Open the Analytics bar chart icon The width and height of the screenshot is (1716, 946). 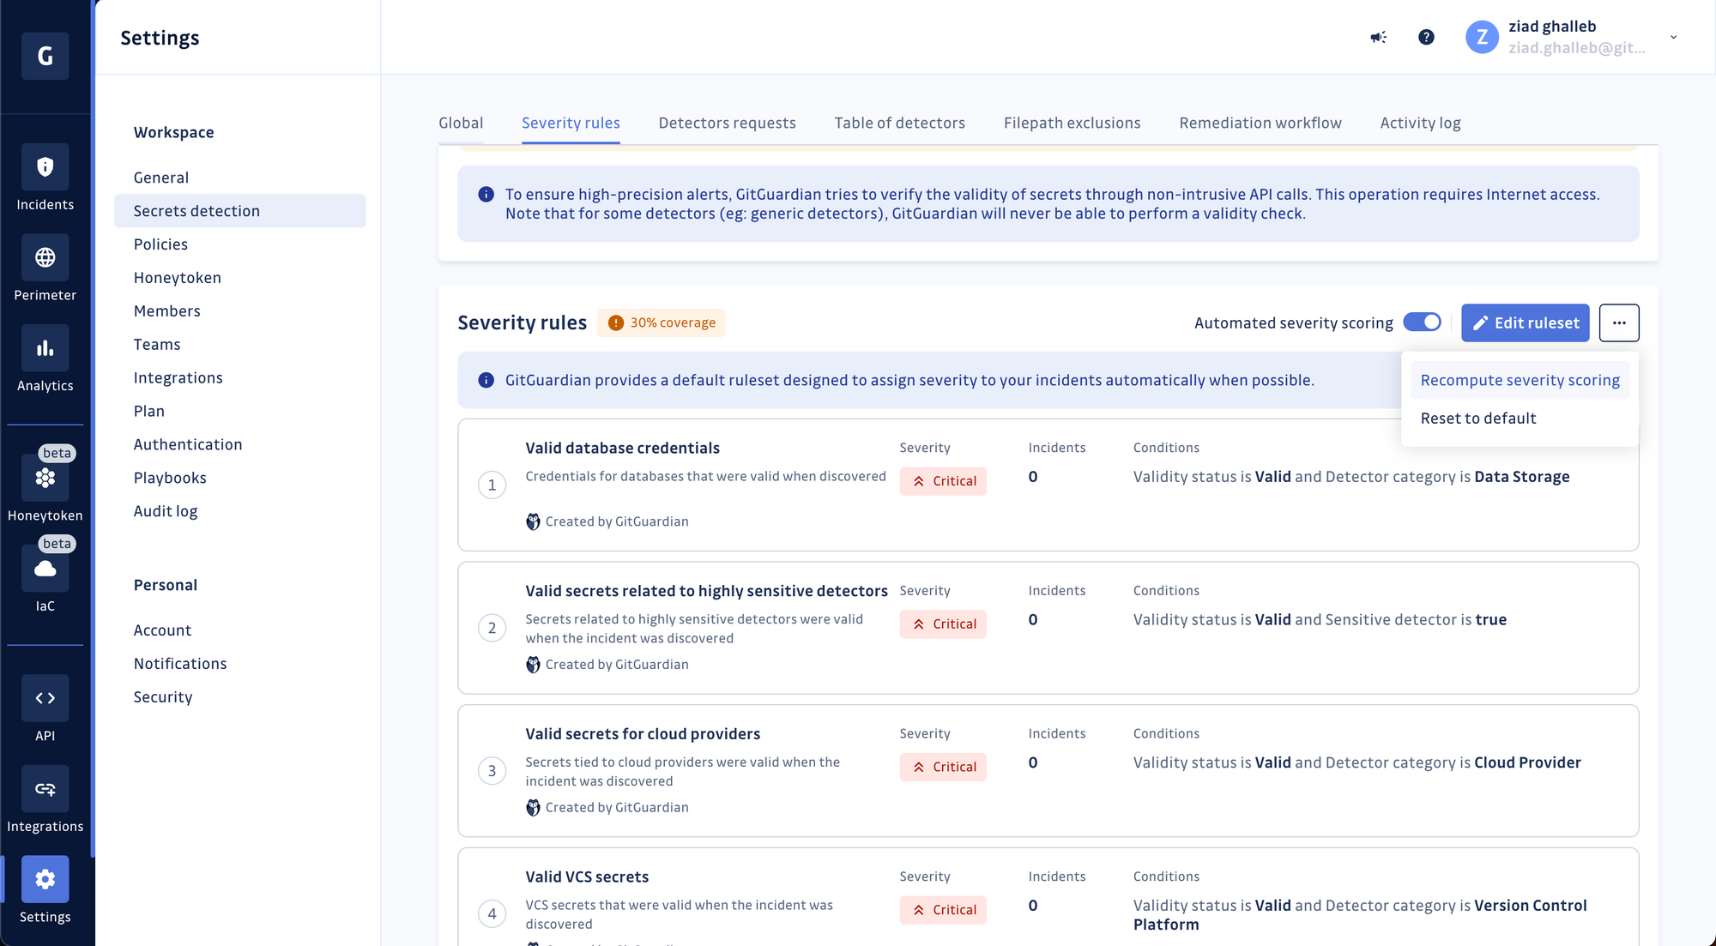click(45, 348)
